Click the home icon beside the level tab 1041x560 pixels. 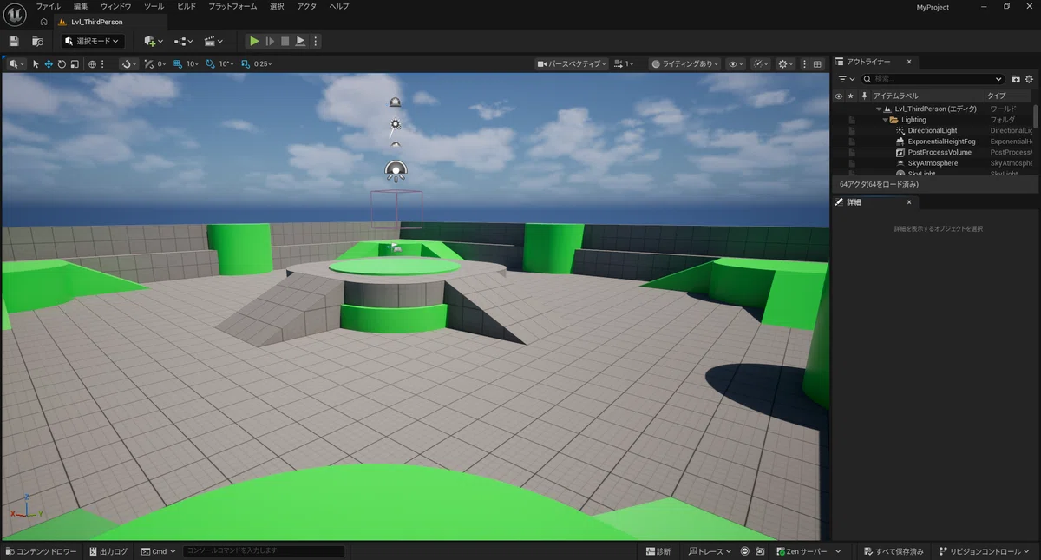[43, 22]
